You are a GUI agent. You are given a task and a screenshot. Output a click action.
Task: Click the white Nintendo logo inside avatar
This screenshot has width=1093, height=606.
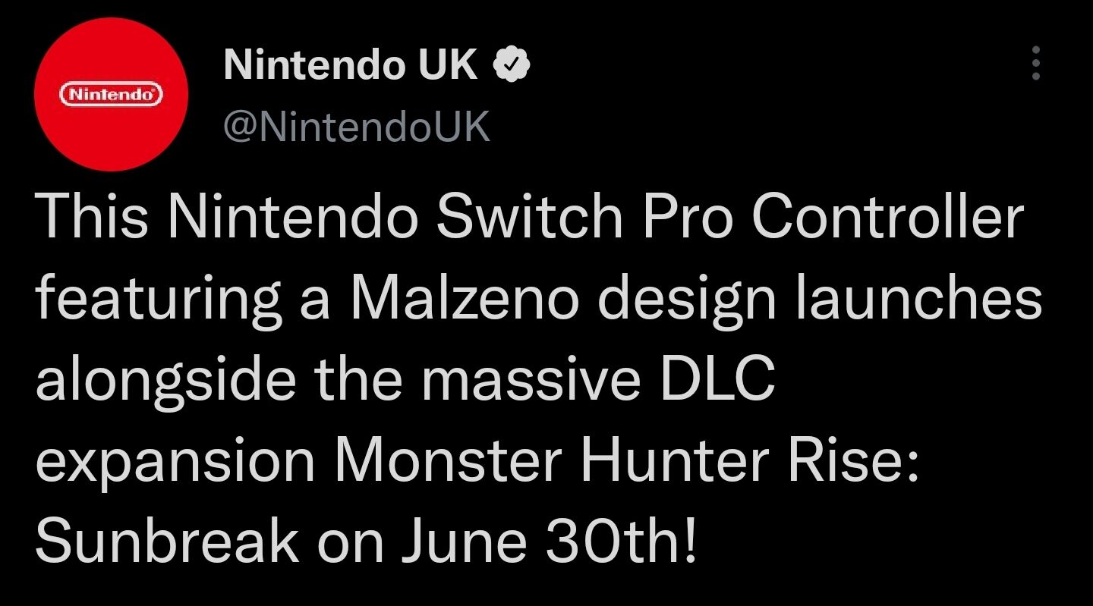(111, 95)
